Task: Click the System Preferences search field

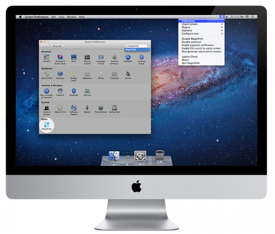Action: coord(137,46)
